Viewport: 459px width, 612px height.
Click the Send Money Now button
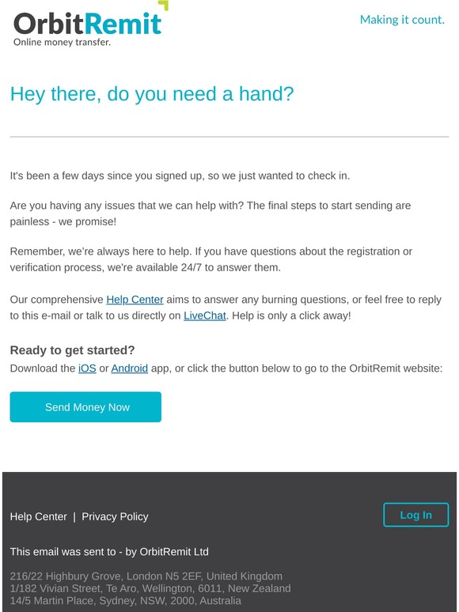click(x=85, y=406)
